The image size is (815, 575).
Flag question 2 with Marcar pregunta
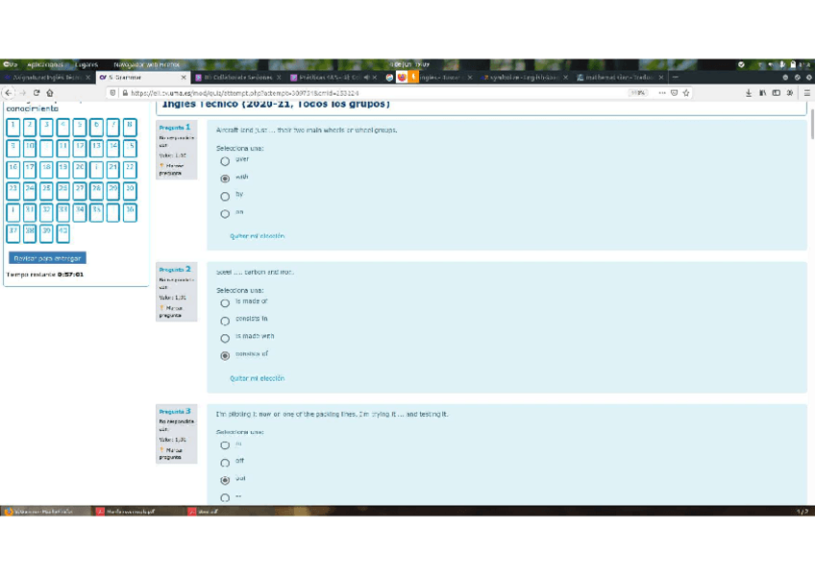pyautogui.click(x=171, y=311)
